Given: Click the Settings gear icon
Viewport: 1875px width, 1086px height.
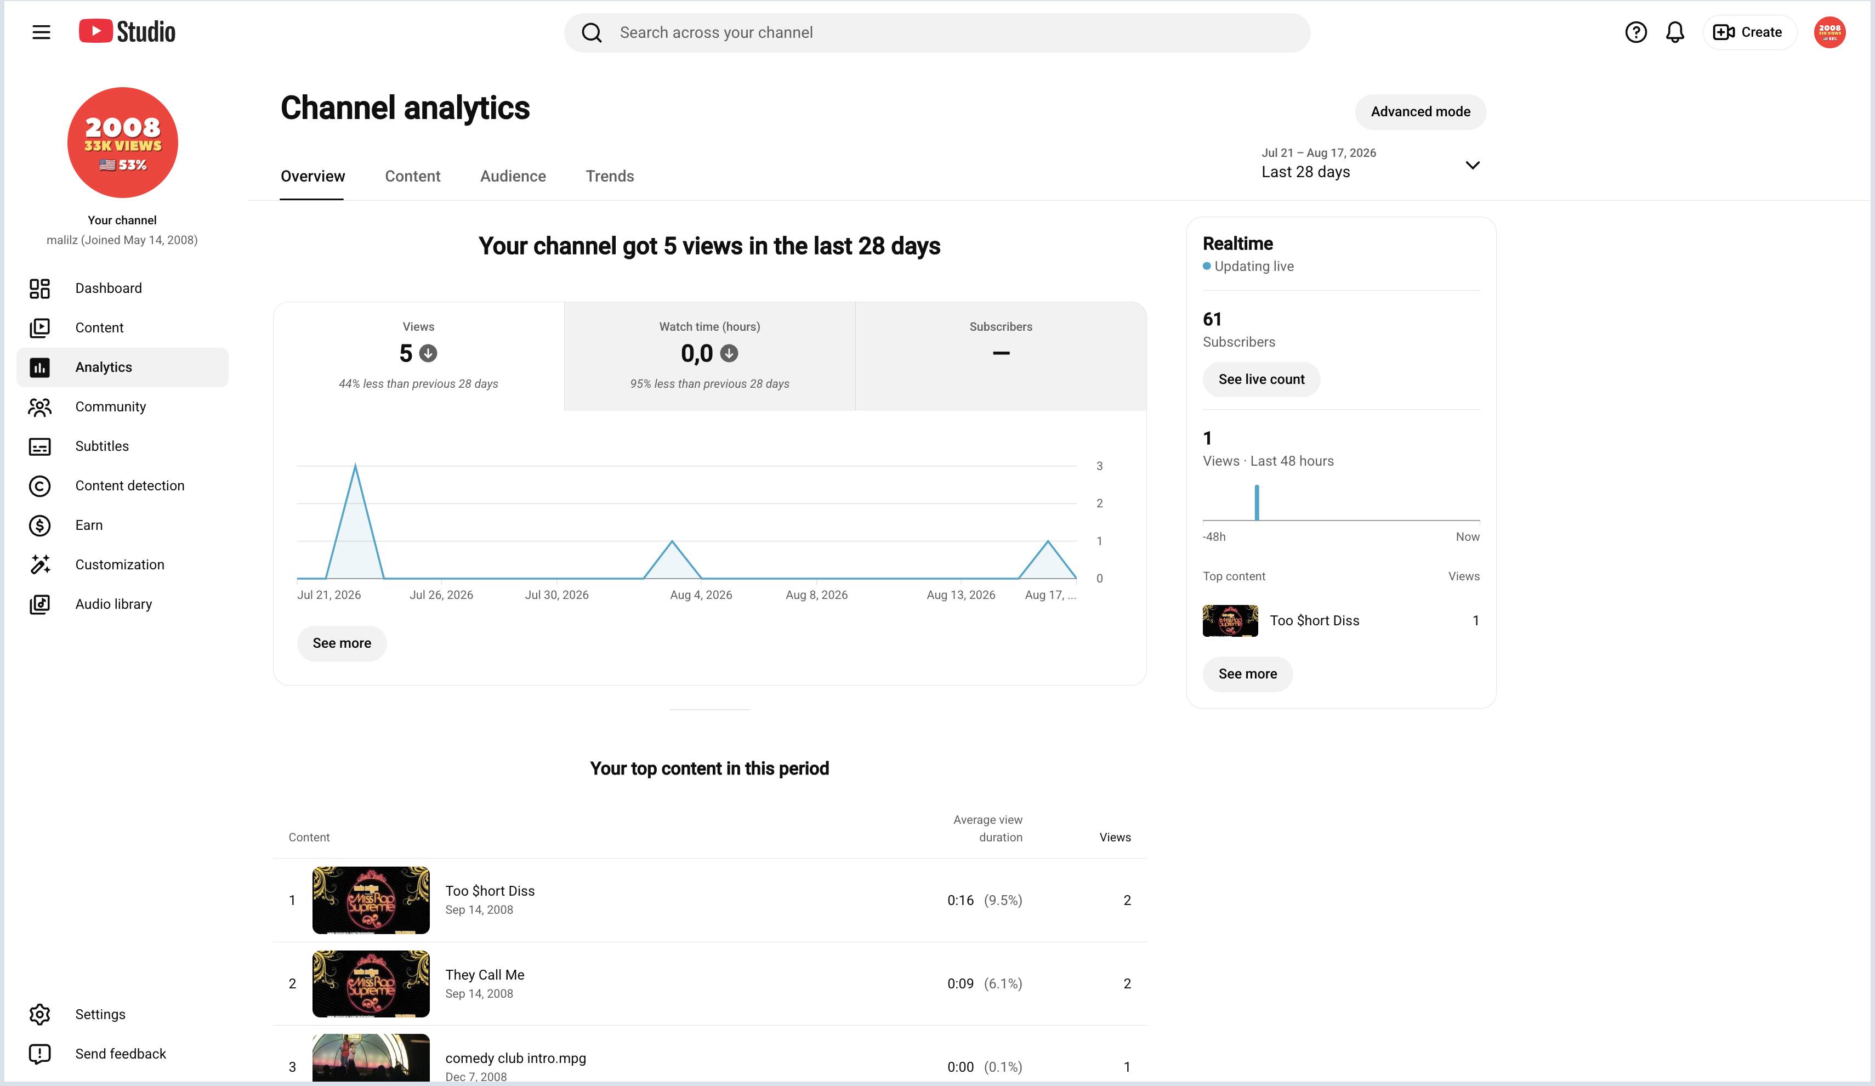Looking at the screenshot, I should pos(39,1015).
